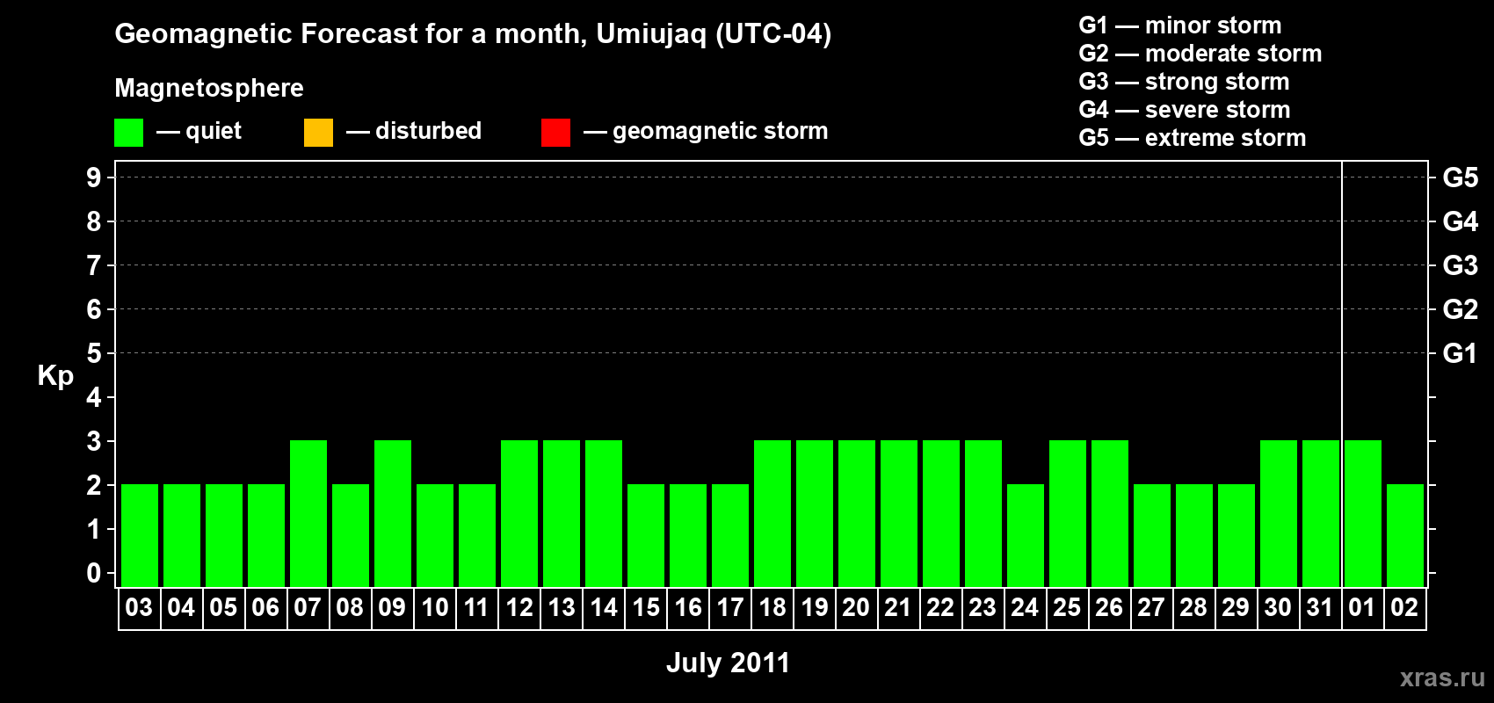Click date label 30

(1278, 607)
